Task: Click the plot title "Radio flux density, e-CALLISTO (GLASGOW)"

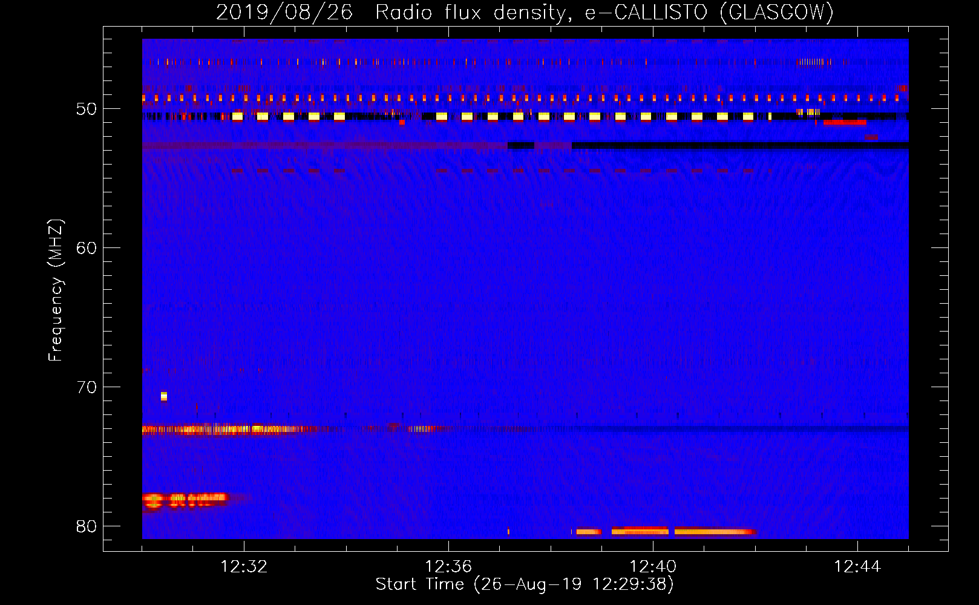Action: 604,12
